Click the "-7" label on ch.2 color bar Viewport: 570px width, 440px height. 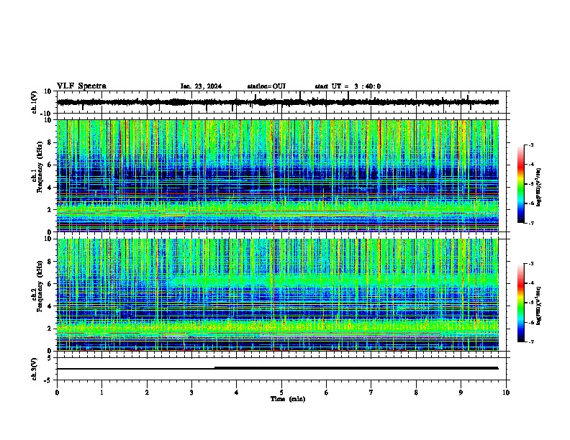point(531,342)
